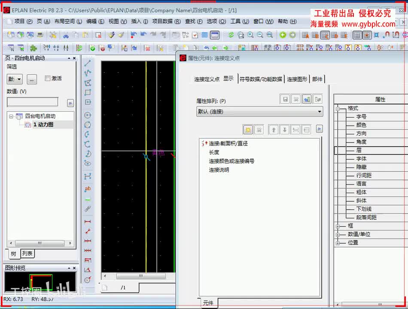Viewport: 408px width, 309px height.
Task: Open the 插入(I) menu
Action: click(x=139, y=21)
